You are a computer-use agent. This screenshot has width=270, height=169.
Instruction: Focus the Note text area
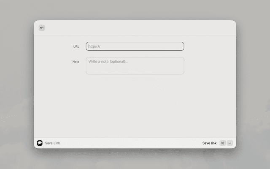coord(135,65)
